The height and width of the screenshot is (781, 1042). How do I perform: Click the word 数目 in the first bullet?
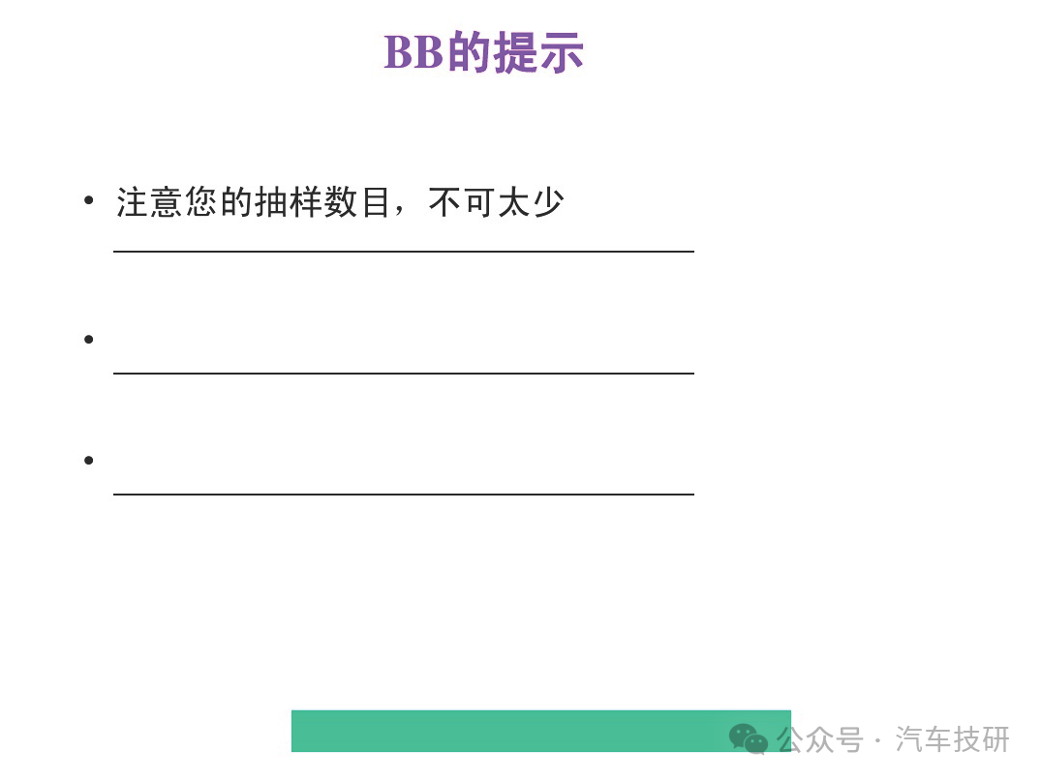coord(357,202)
